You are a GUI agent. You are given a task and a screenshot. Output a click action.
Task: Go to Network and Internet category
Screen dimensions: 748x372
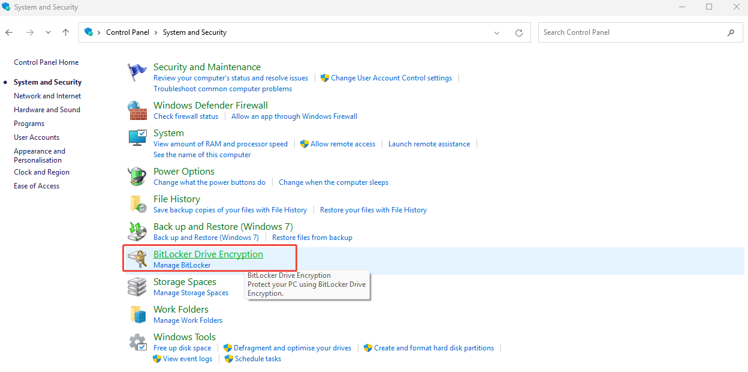coord(47,96)
